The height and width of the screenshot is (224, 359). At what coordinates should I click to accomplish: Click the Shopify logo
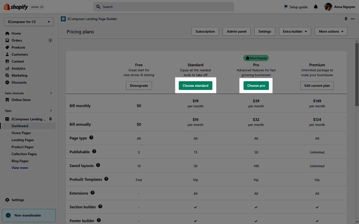pyautogui.click(x=16, y=7)
